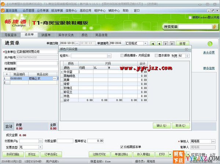Click ellipsis button in 短袖上衣 cell
The width and height of the screenshot is (220, 164).
tap(55, 78)
